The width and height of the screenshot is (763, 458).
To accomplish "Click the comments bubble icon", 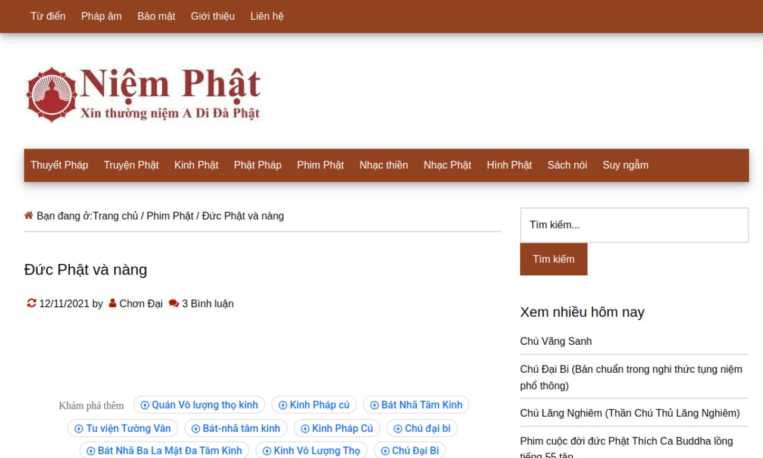I will click(174, 303).
